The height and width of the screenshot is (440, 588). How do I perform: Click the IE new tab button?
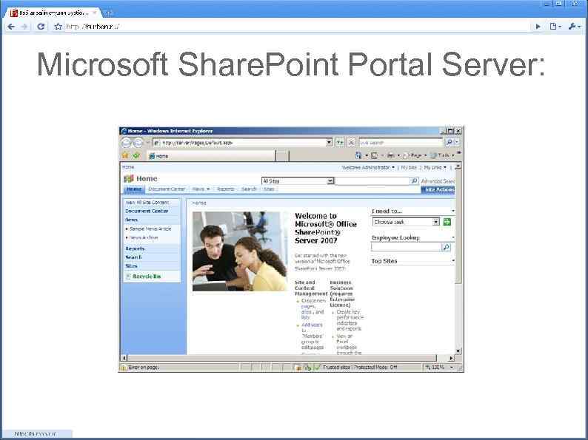(x=283, y=156)
